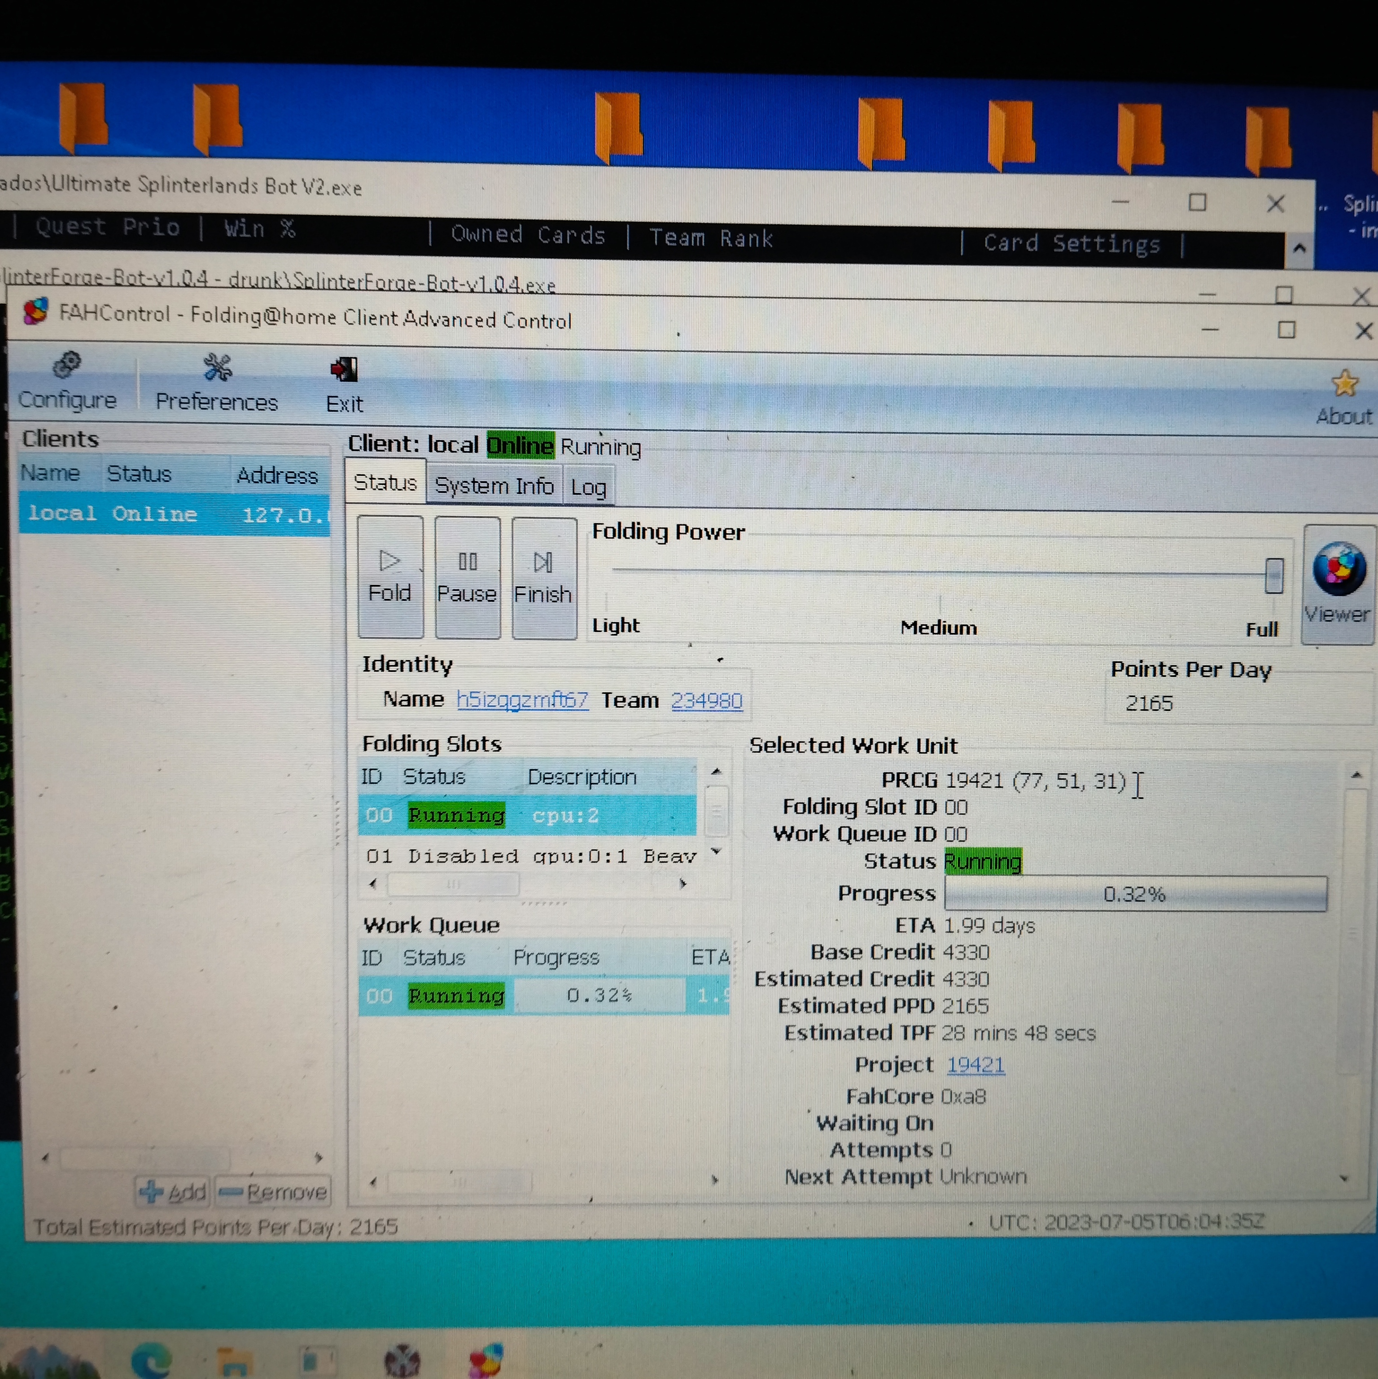Click the round dark taskbar icon

[x=402, y=1360]
